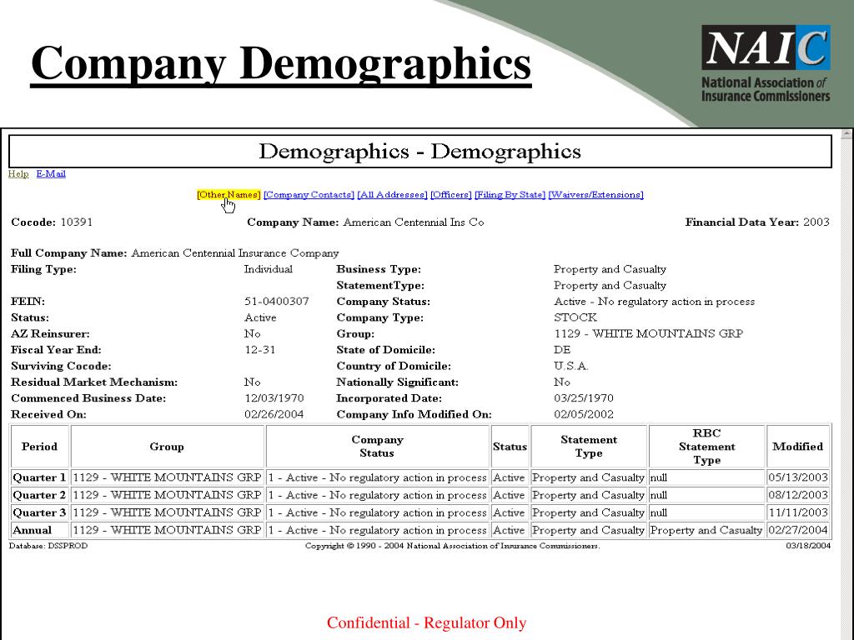Open the Other Names link
Screen dimensions: 854x640
pos(229,195)
